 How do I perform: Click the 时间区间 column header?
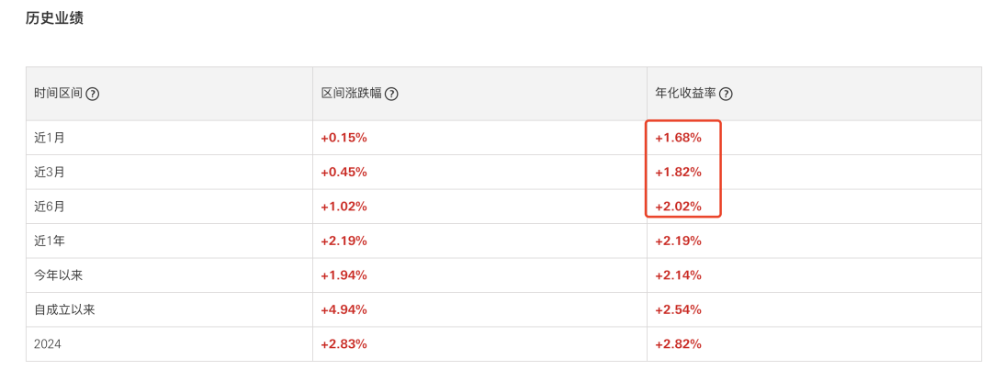coord(58,94)
